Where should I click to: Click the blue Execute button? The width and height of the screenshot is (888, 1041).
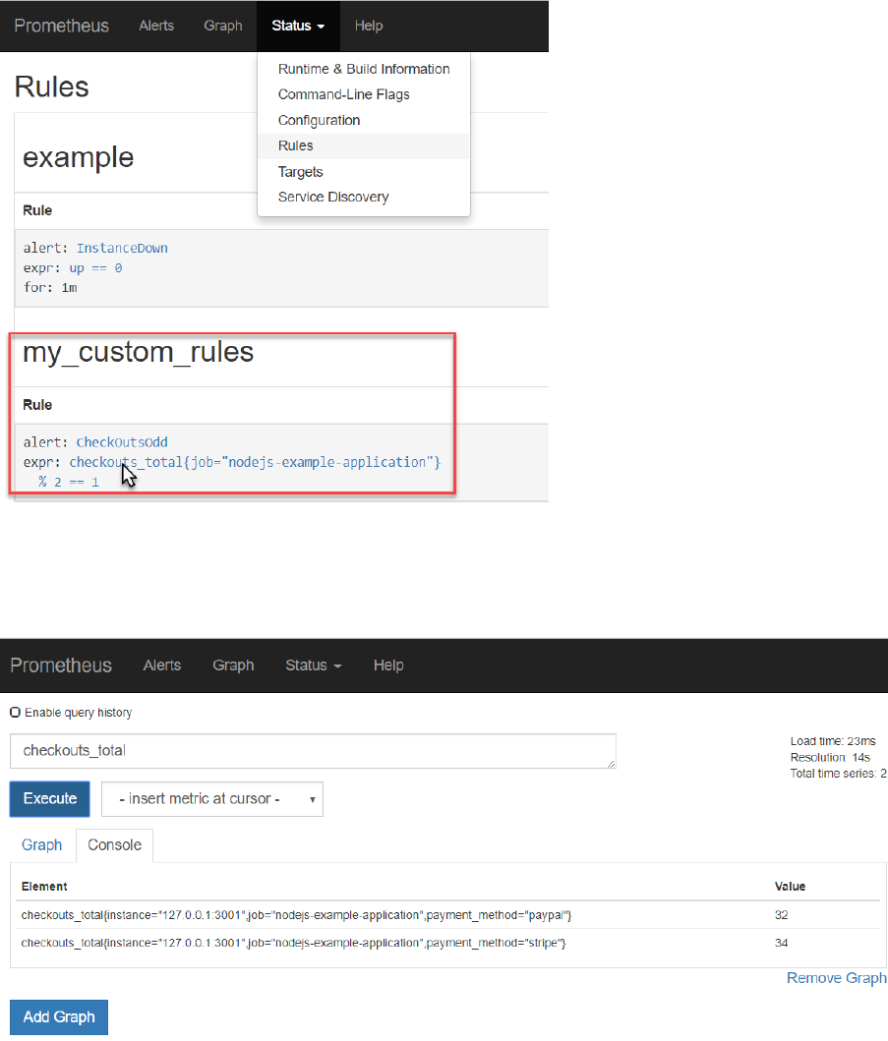[50, 798]
